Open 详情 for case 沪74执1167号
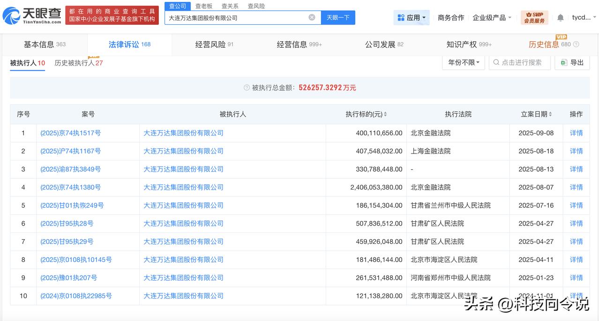Screen dimensions: 599x321 pos(576,151)
